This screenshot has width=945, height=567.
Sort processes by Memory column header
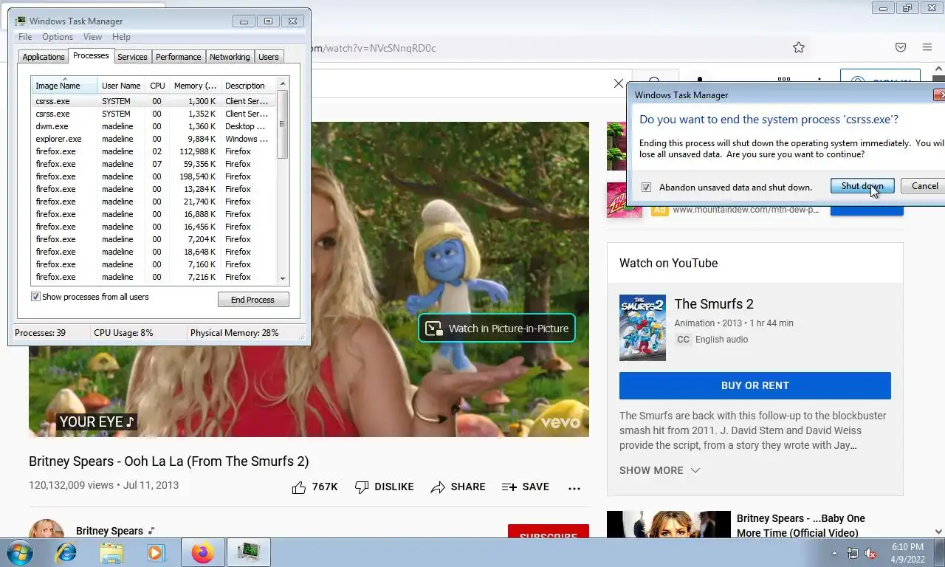[x=194, y=86]
